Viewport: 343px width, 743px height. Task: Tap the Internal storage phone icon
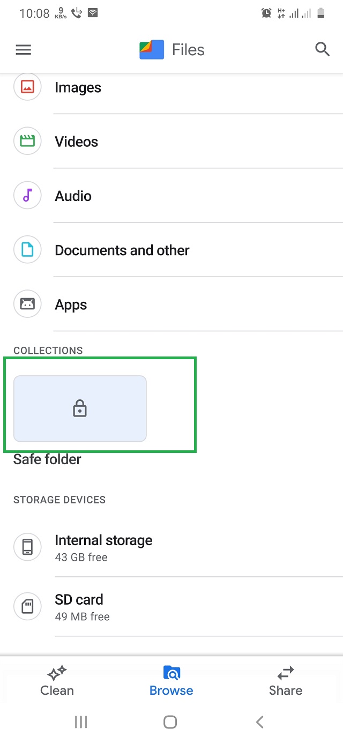click(27, 547)
